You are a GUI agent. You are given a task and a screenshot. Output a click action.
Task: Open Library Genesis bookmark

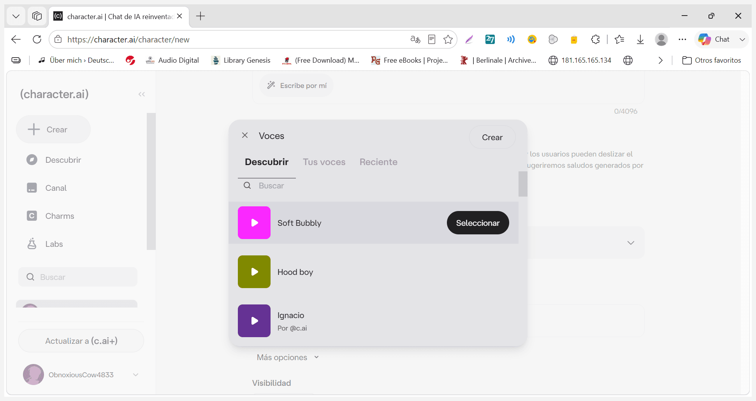pos(241,60)
